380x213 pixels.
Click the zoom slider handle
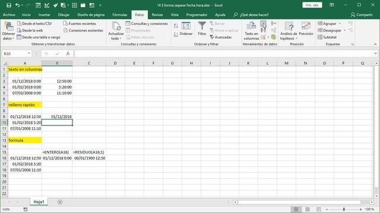pos(344,209)
